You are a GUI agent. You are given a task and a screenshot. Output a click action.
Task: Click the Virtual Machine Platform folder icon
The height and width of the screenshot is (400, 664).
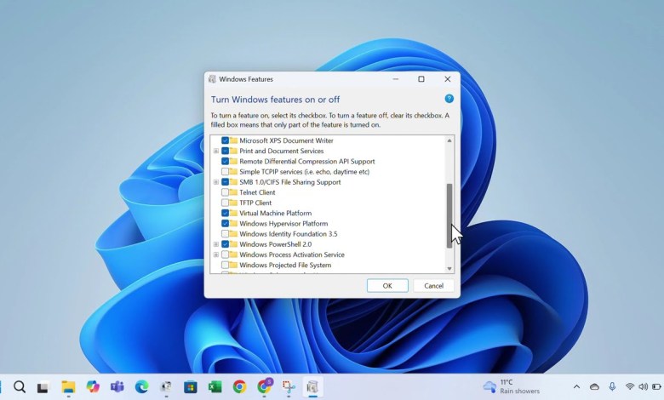coord(234,213)
